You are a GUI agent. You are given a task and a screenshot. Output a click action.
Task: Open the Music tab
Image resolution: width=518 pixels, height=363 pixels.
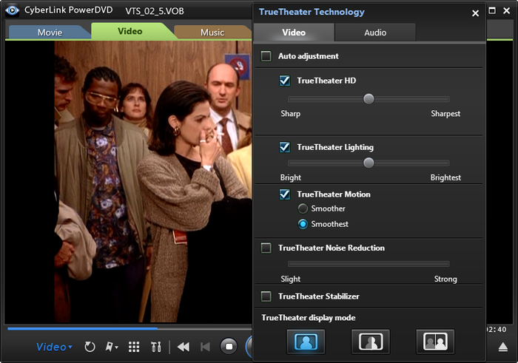coord(212,32)
